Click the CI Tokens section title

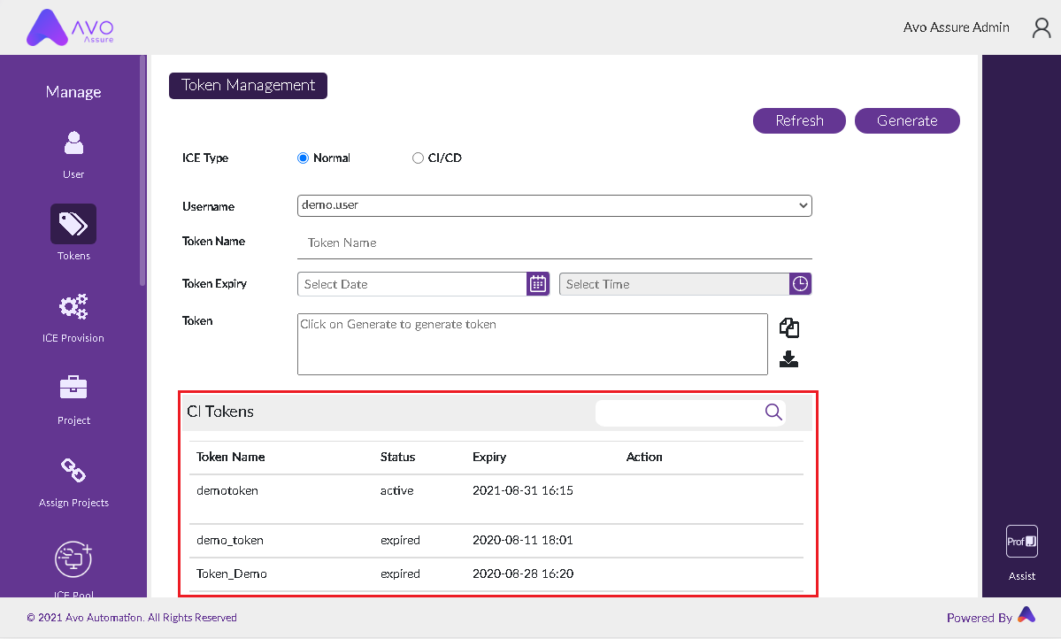[220, 412]
